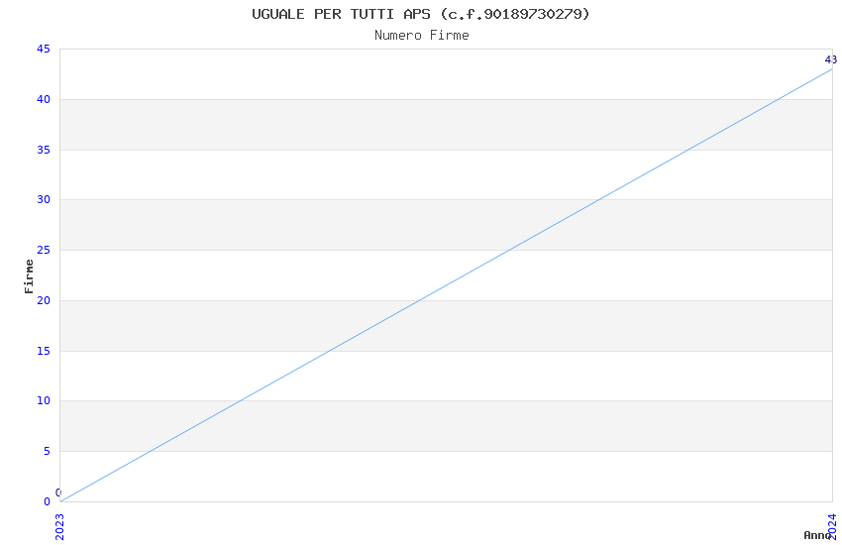
Task: Select the 2024 x-axis tick label
Action: point(832,525)
